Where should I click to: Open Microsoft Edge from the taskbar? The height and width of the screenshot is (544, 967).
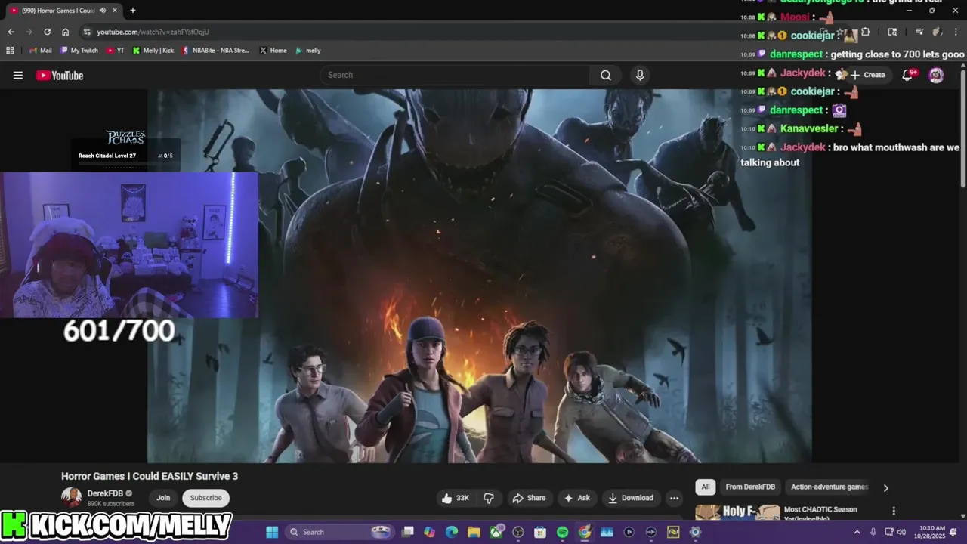pos(452,532)
